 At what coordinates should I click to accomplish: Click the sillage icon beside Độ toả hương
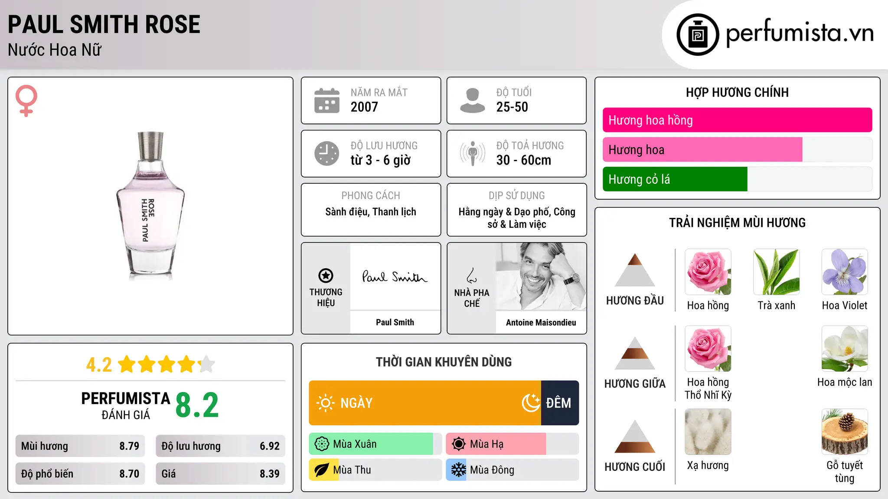473,153
